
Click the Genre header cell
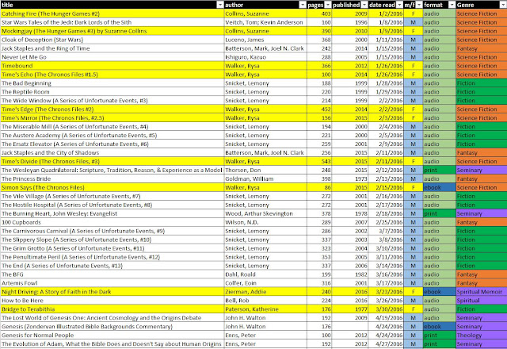pos(482,5)
